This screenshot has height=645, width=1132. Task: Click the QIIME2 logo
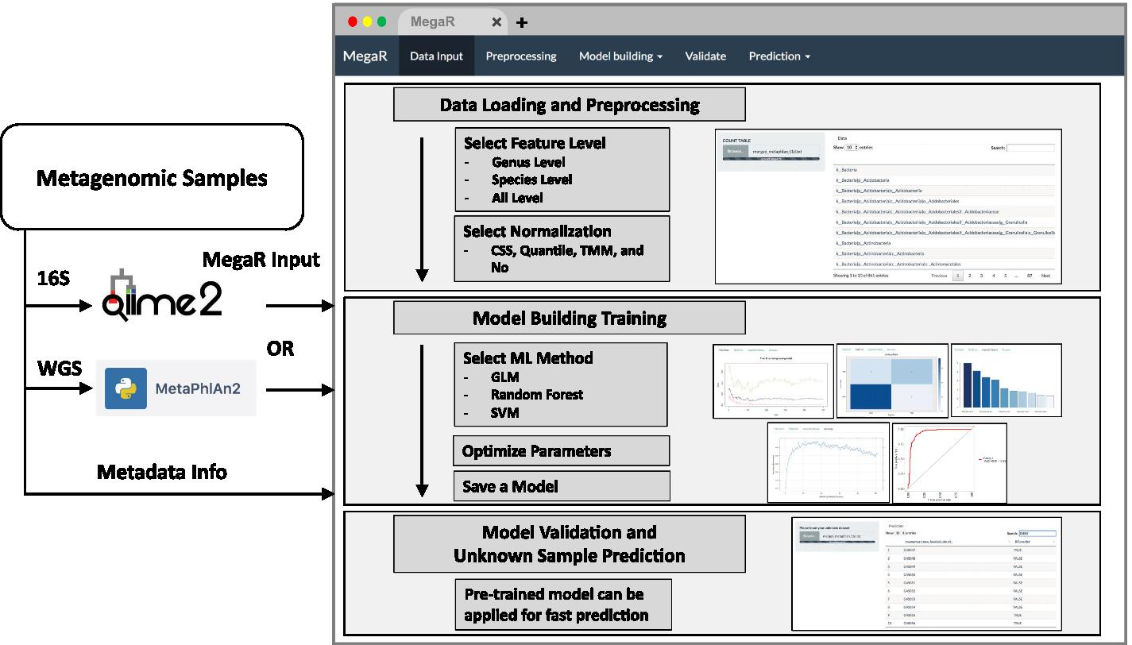pyautogui.click(x=163, y=295)
